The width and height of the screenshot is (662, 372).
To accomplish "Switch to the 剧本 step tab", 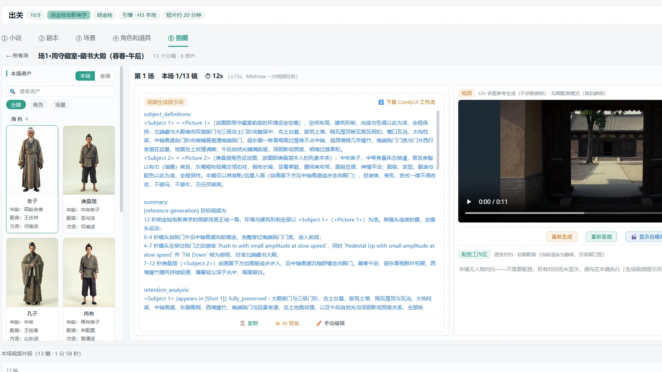I will (x=48, y=38).
